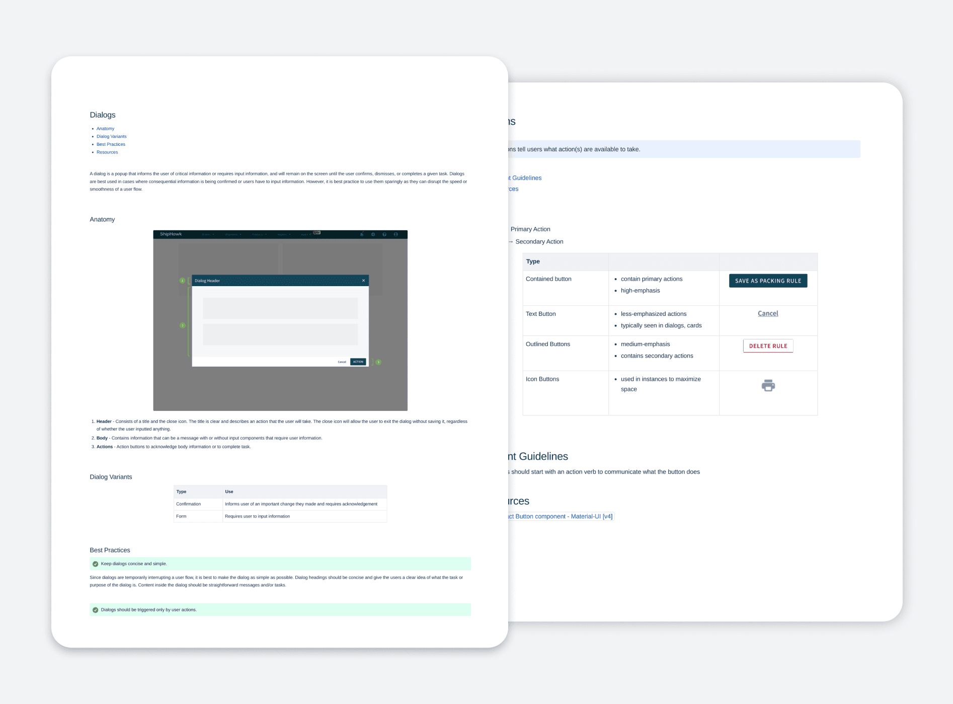
Task: Click the Cancel text button in Buttons table
Action: click(x=768, y=313)
